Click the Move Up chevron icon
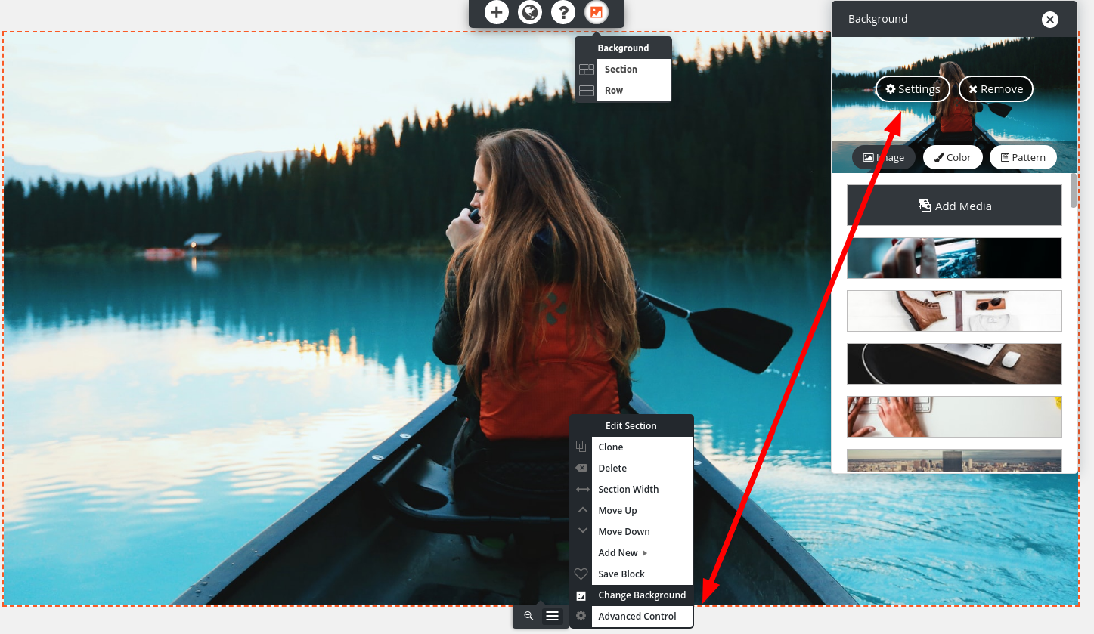Screen dimensions: 1094x634 [582, 510]
